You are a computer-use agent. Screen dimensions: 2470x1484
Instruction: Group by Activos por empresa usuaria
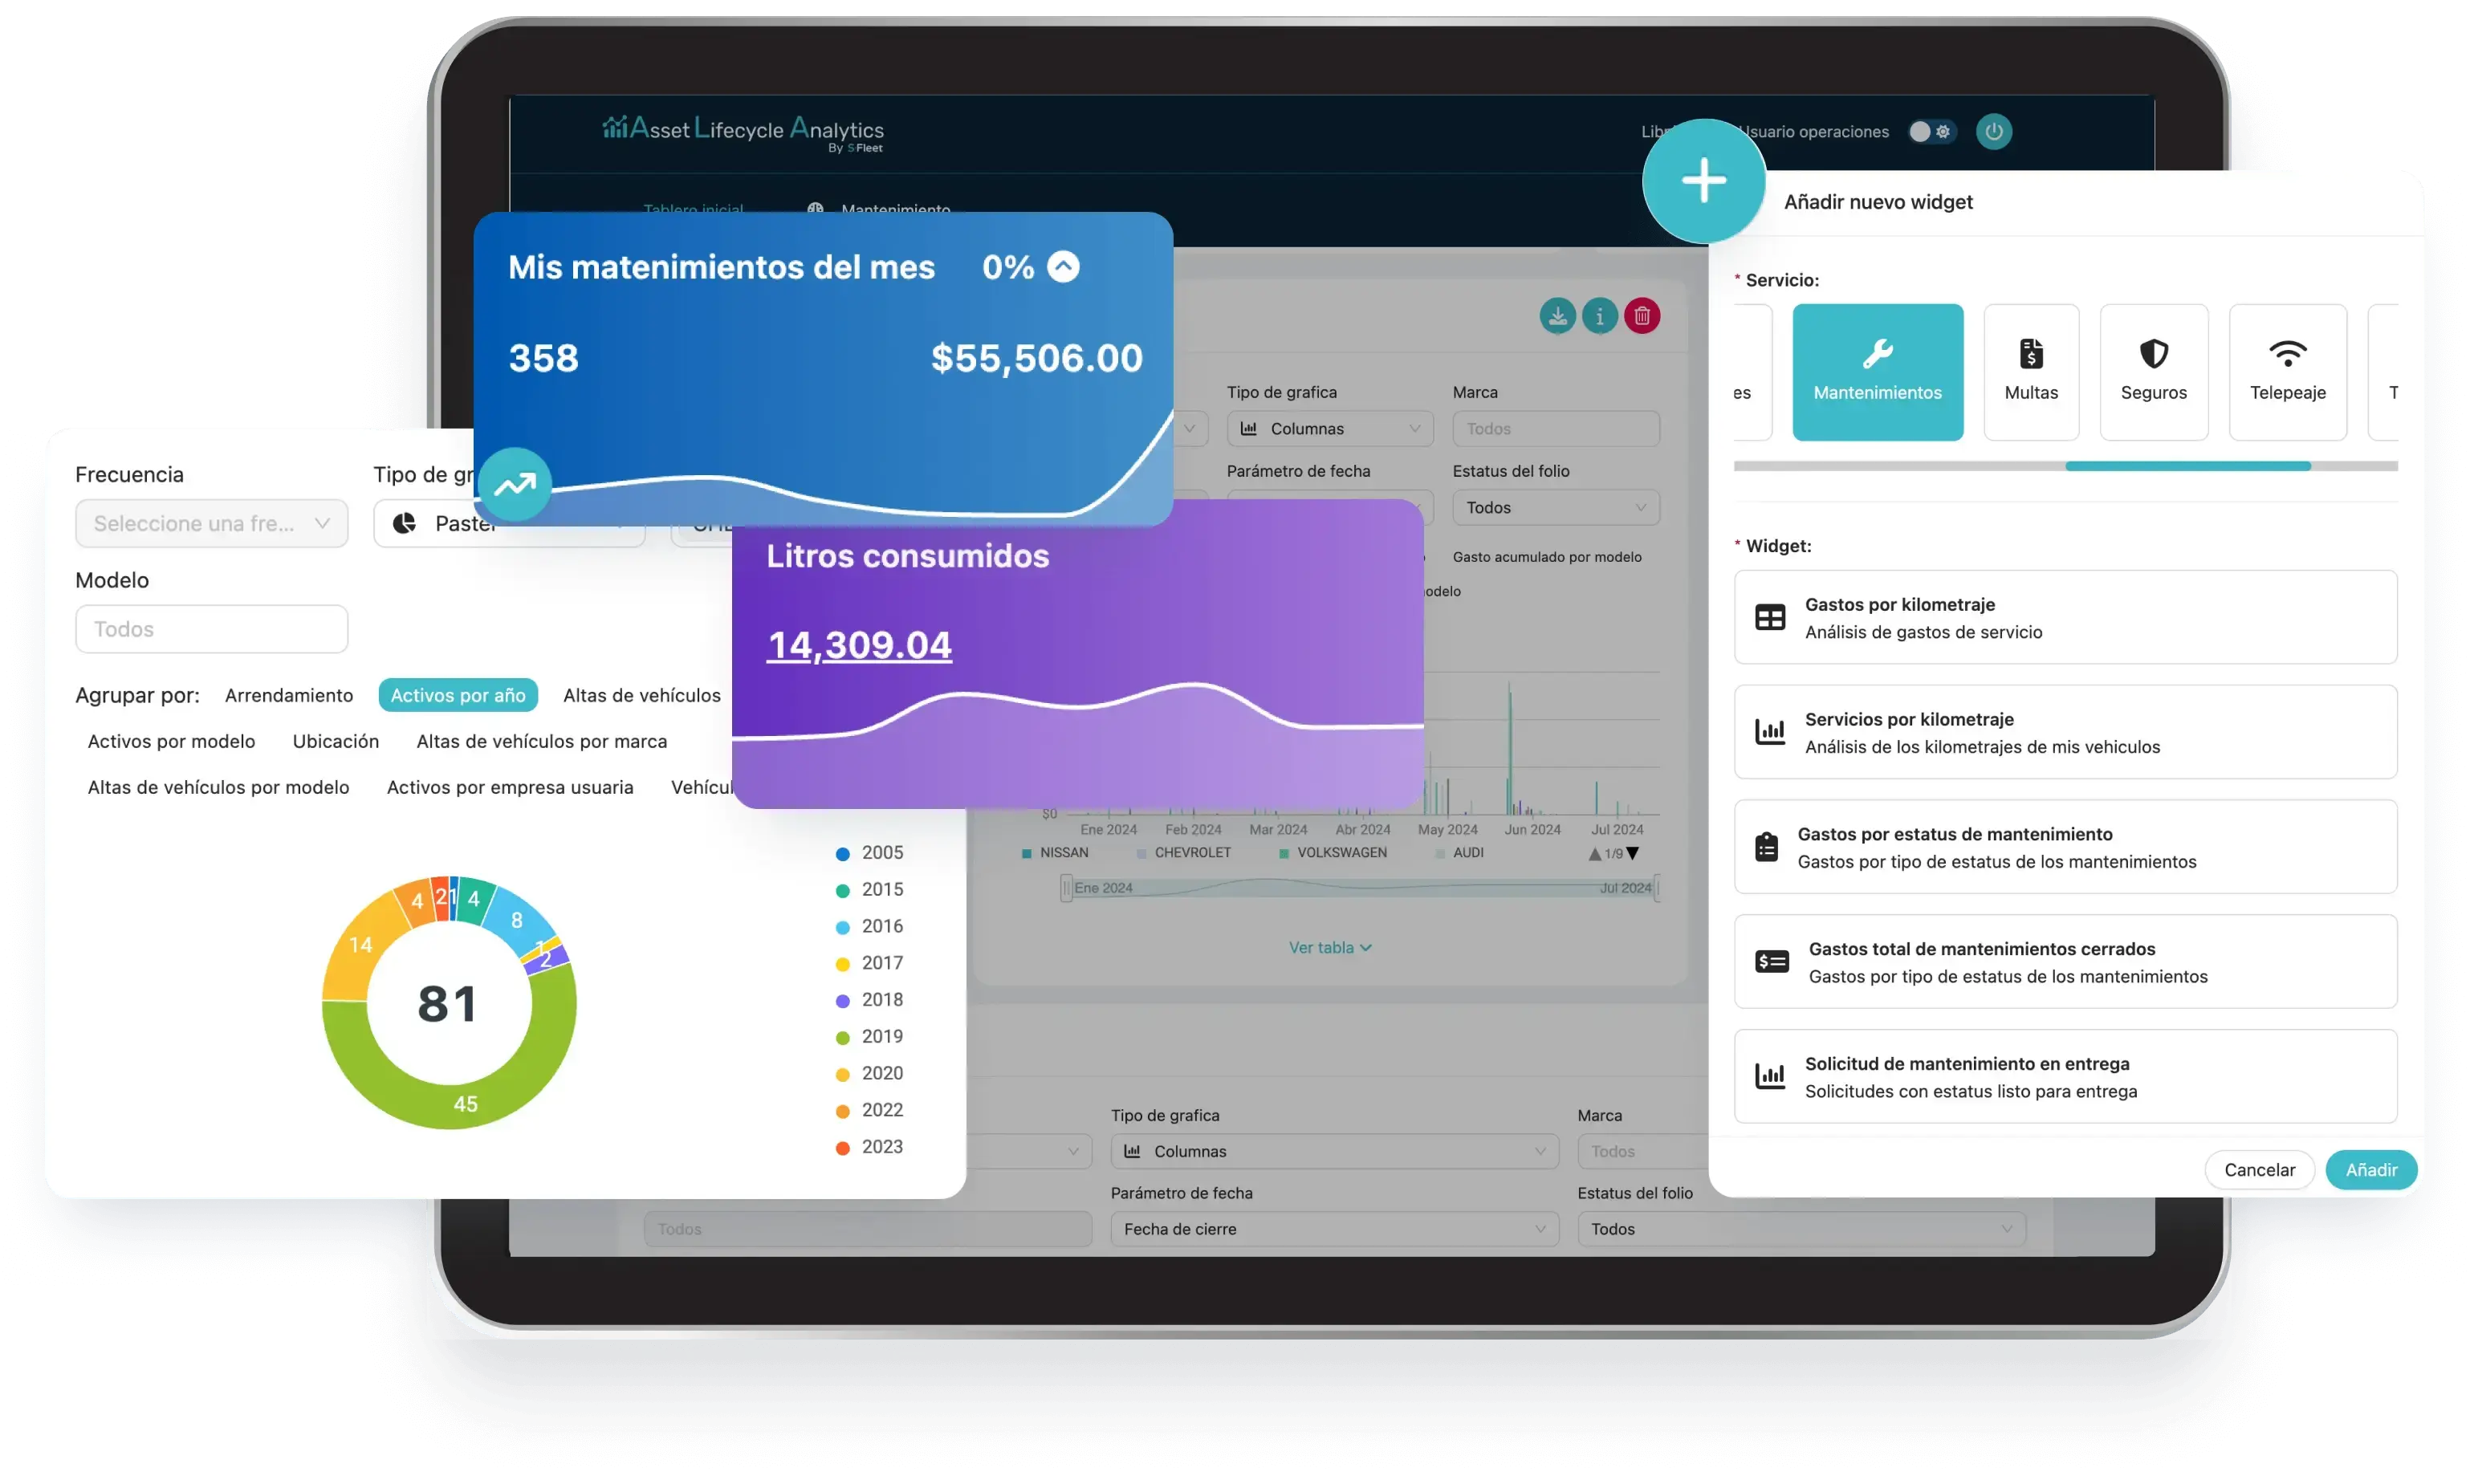click(x=510, y=787)
